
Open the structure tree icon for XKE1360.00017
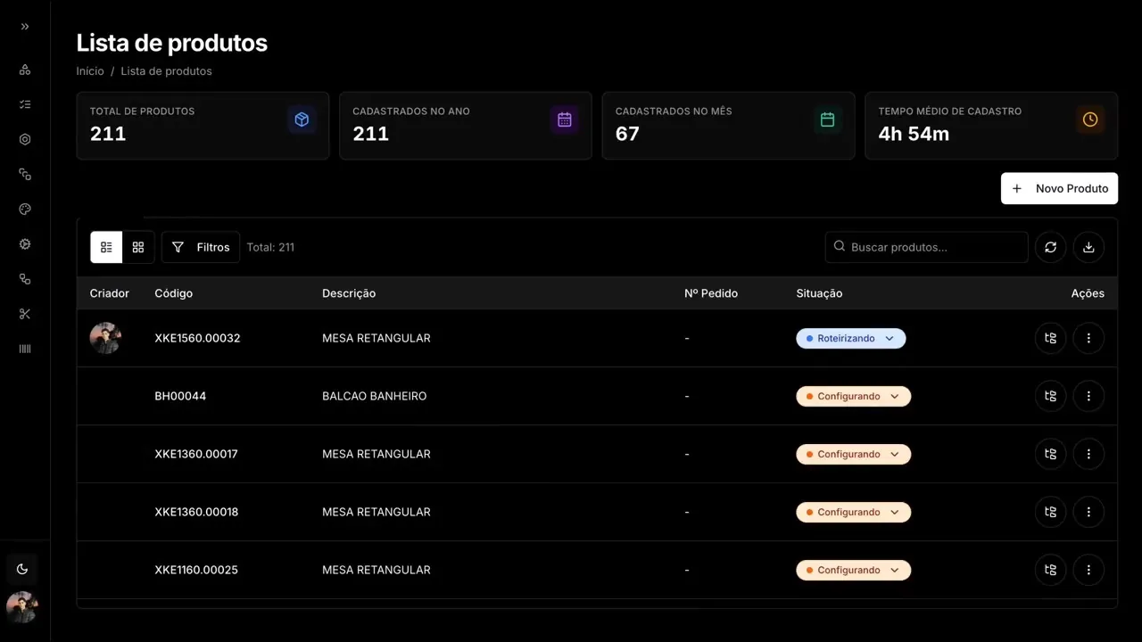(x=1051, y=454)
